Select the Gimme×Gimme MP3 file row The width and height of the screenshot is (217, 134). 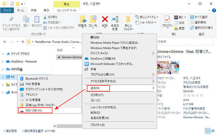point(69,57)
